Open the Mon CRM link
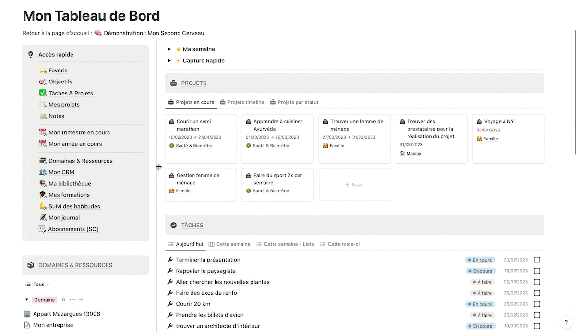This screenshot has width=576, height=333. 61,172
